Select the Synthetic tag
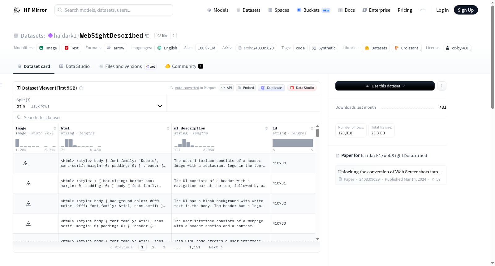Image resolution: width=495 pixels, height=266 pixels. (x=324, y=48)
